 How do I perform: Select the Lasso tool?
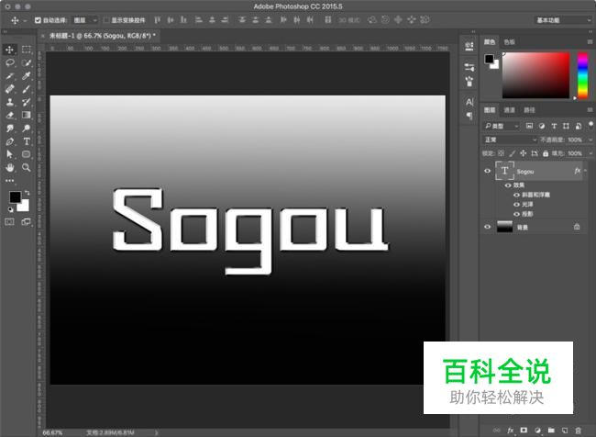9,62
